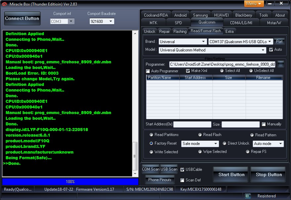
Task: Switch to the Mstar/W tab
Action: point(274,23)
